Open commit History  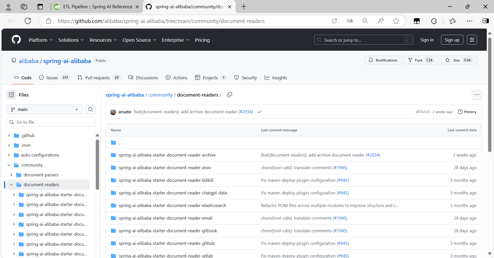tap(467, 112)
